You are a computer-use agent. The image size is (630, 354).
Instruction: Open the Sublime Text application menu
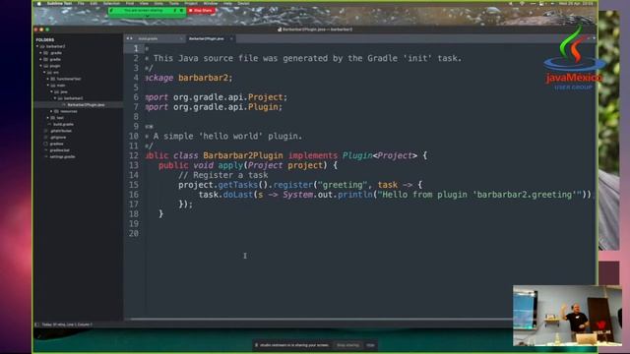coord(59,3)
